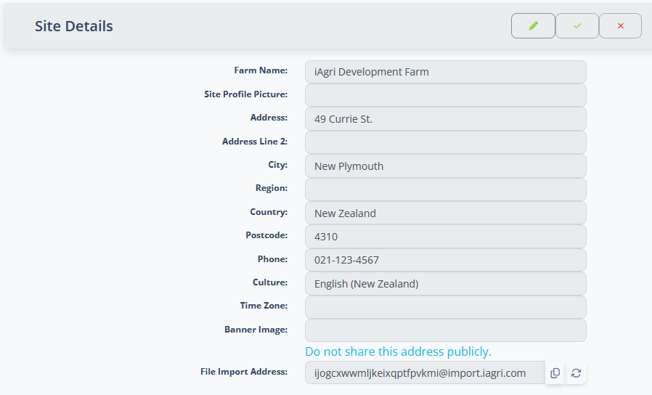This screenshot has width=652, height=395.
Task: Open the empty Time Zone field
Action: click(445, 307)
